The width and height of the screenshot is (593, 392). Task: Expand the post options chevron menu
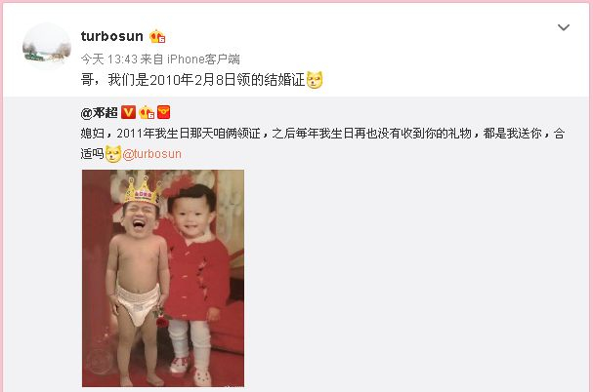(564, 27)
